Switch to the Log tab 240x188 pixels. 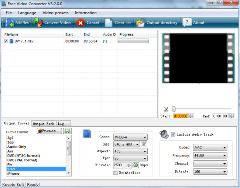click(x=63, y=124)
